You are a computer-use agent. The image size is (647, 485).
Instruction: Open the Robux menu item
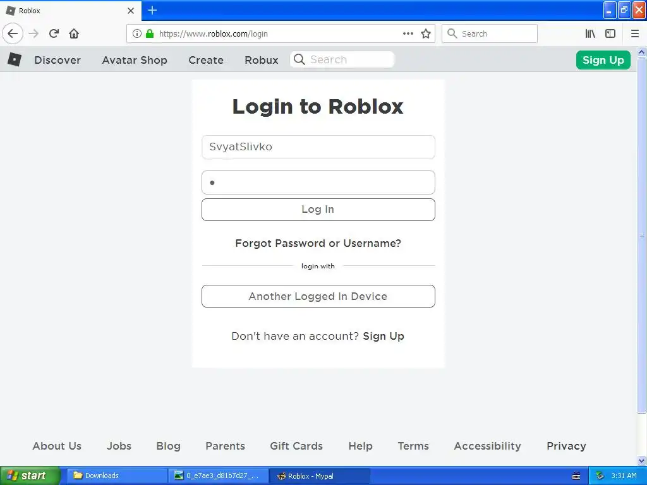point(261,60)
